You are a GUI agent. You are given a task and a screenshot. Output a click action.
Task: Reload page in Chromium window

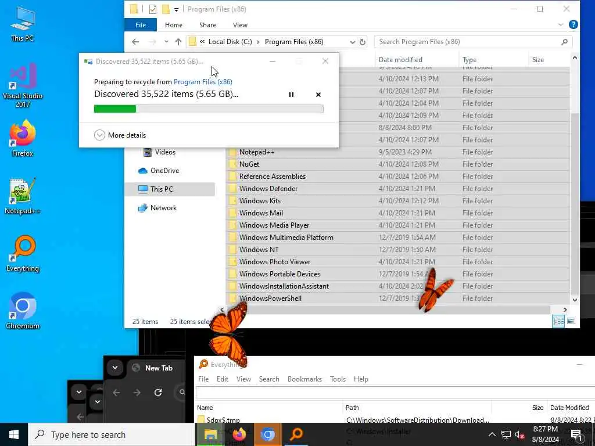tap(158, 393)
